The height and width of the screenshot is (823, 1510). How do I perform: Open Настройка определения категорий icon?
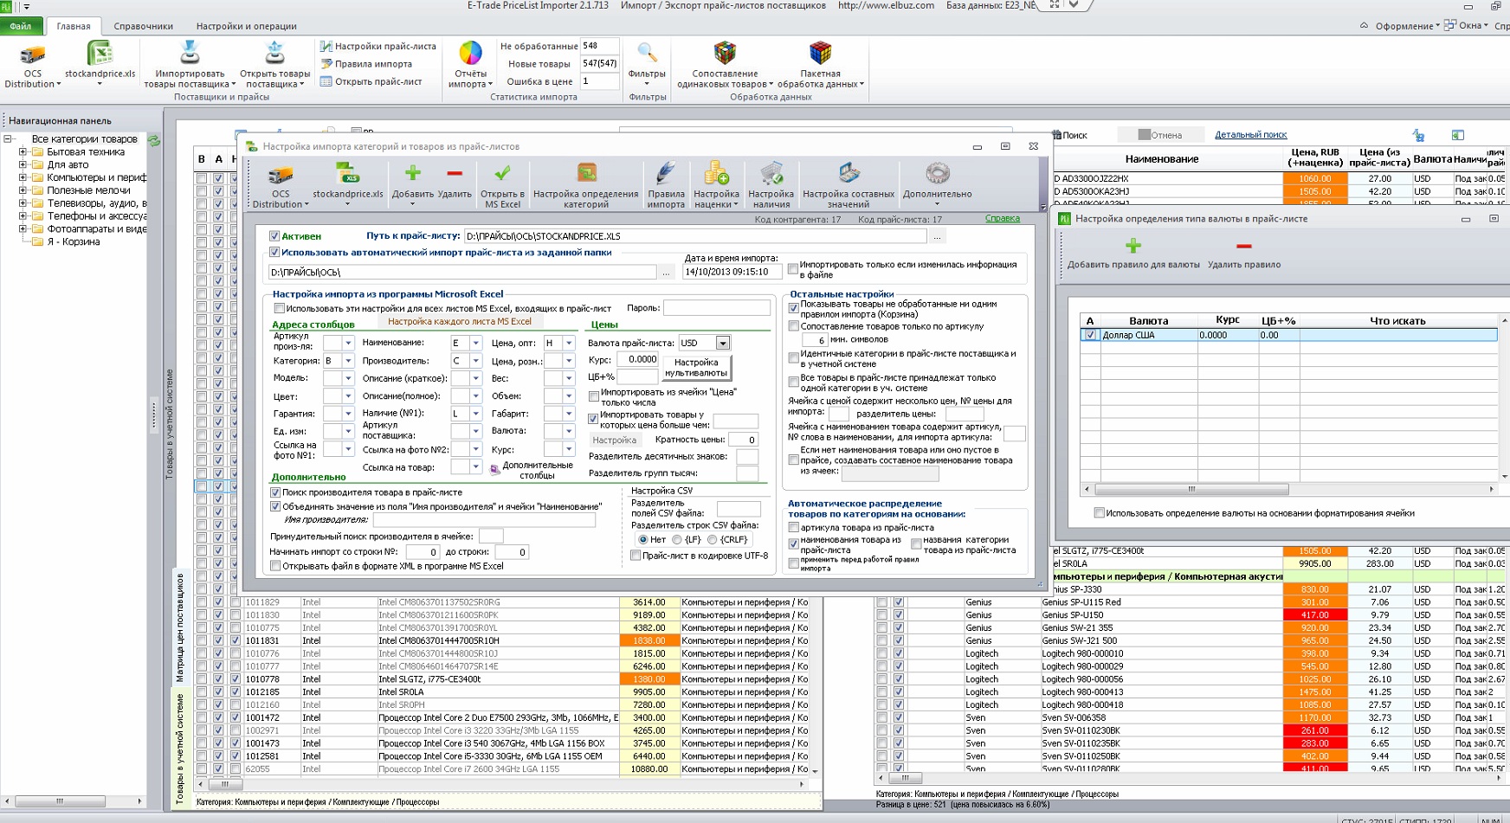click(586, 173)
